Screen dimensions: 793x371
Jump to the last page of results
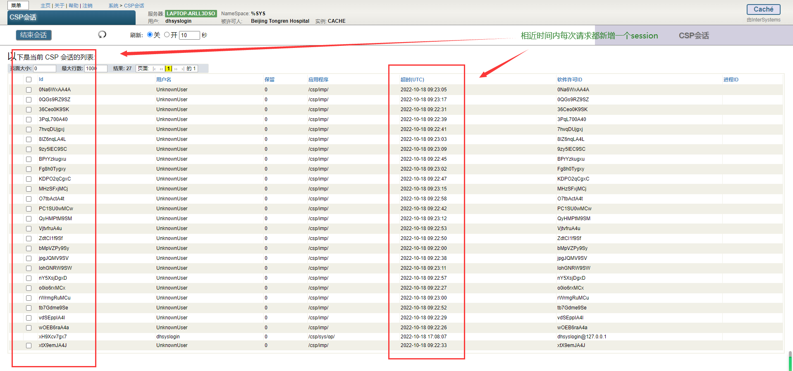(182, 69)
